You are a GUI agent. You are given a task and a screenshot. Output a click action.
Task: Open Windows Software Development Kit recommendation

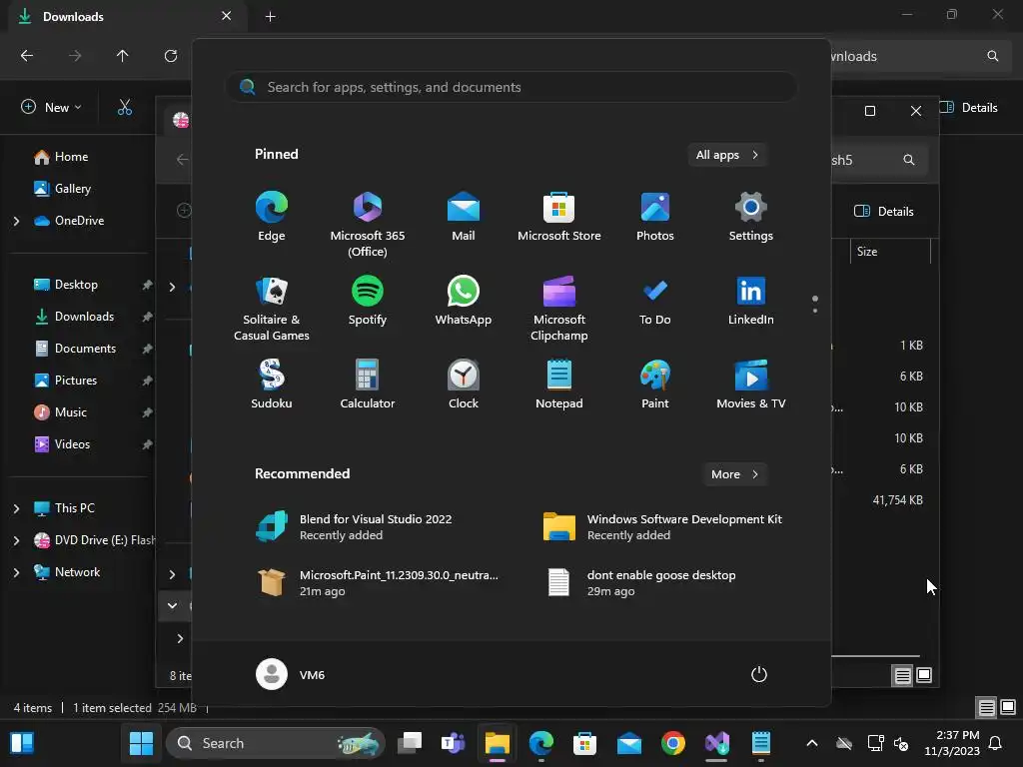point(664,527)
